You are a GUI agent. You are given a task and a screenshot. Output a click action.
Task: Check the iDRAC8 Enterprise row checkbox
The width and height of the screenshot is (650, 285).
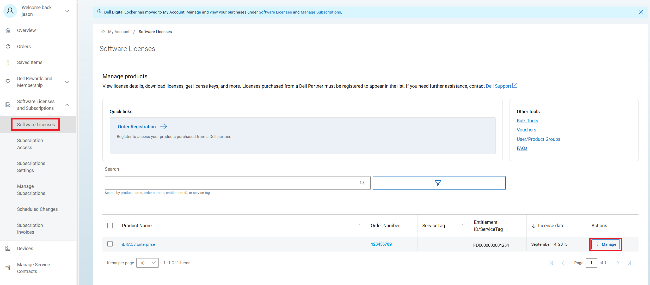(110, 244)
